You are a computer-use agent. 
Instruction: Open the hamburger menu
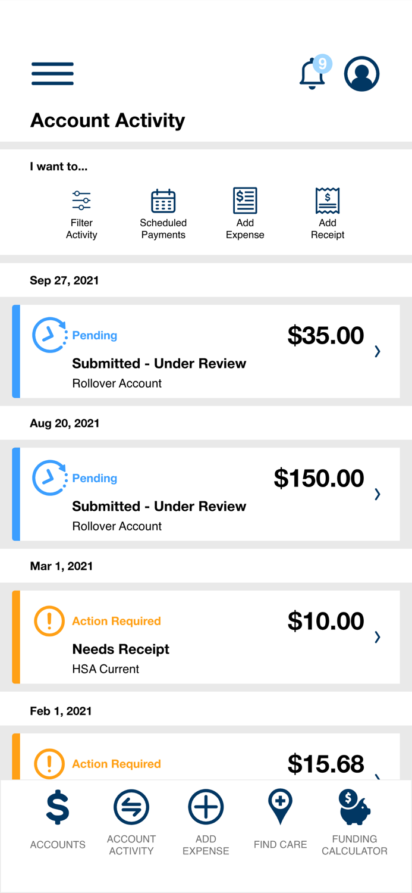[x=52, y=74]
